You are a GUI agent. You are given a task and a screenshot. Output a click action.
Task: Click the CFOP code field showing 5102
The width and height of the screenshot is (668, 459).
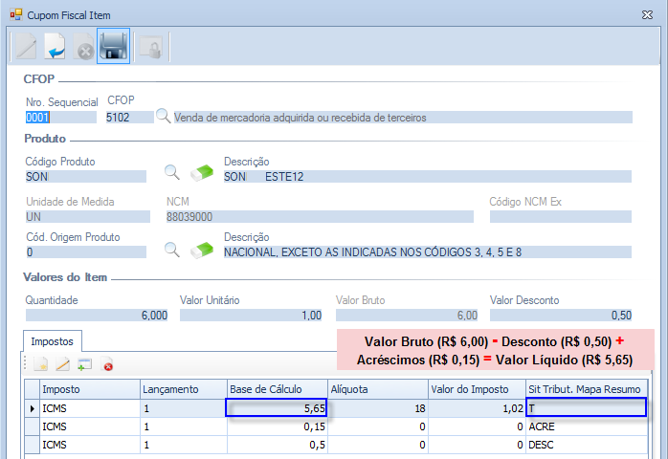130,118
